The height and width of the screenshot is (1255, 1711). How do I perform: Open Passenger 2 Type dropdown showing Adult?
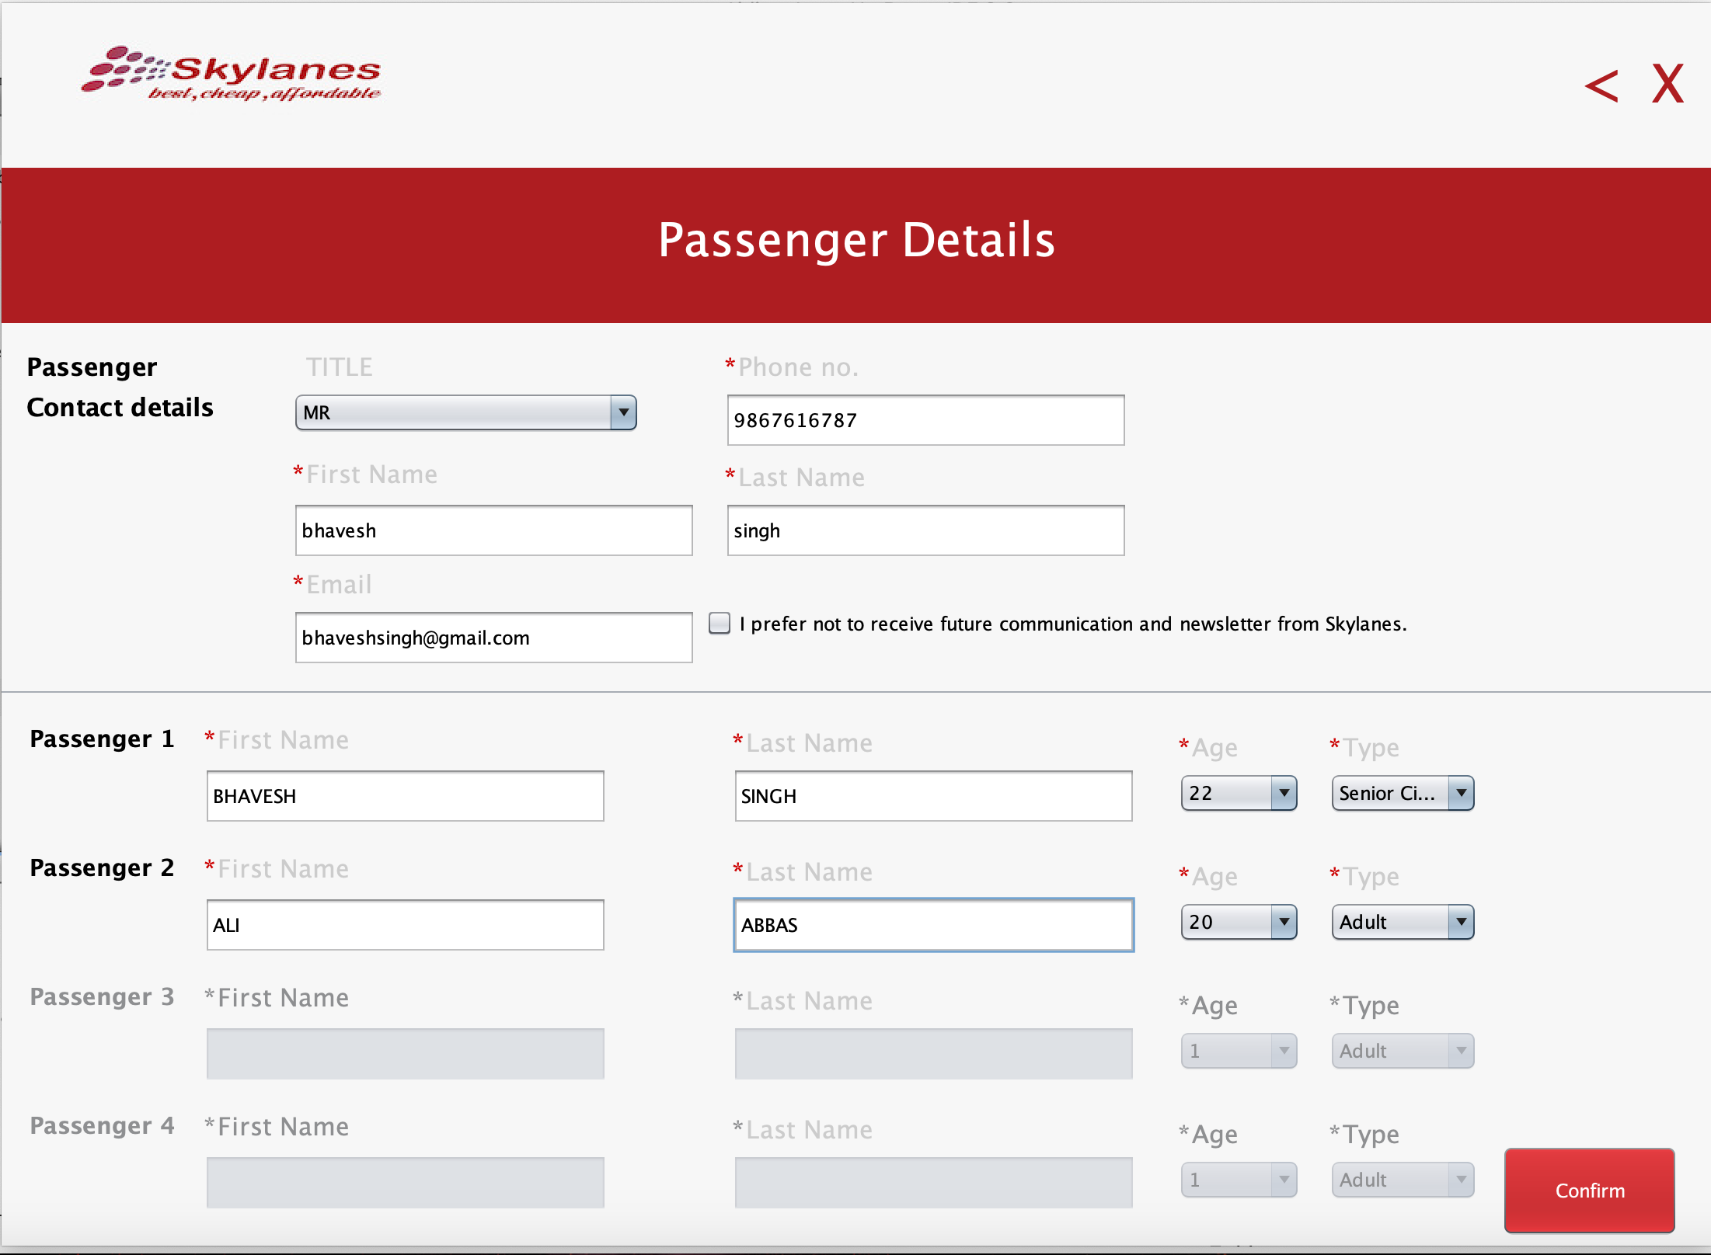click(1403, 922)
